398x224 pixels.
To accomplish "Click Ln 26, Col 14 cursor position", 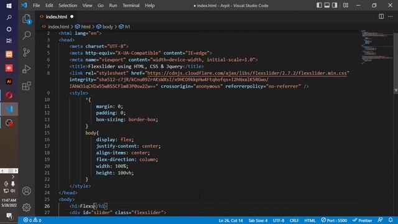I will (x=231, y=220).
